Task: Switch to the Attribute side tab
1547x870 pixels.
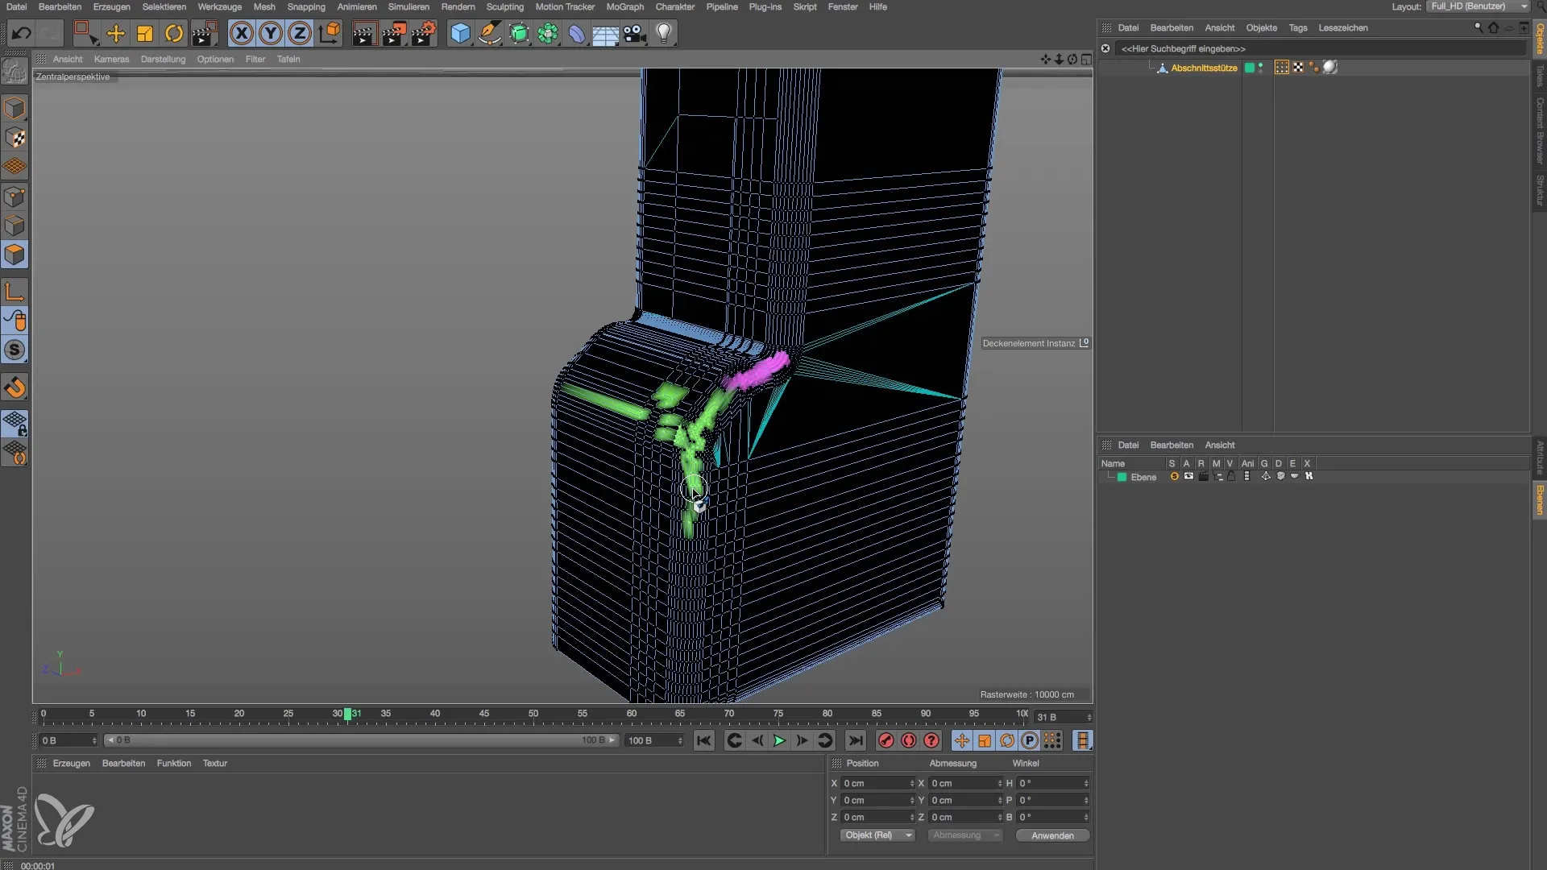Action: coord(1539,458)
